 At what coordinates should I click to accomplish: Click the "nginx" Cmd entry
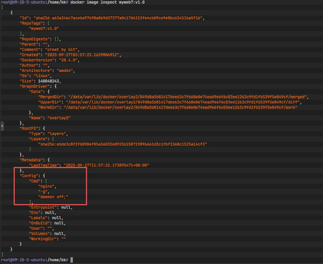(47, 186)
